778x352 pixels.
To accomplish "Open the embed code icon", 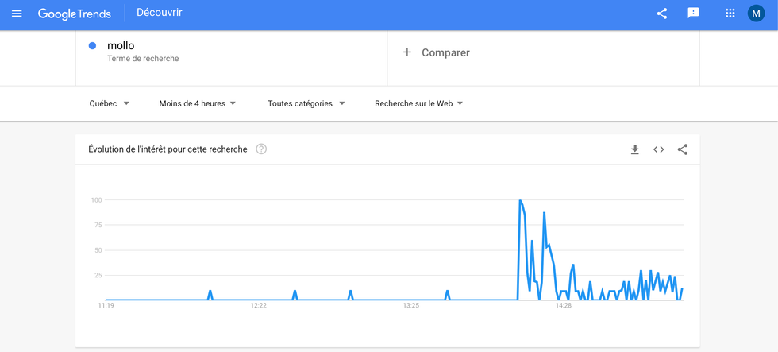I will click(x=658, y=149).
